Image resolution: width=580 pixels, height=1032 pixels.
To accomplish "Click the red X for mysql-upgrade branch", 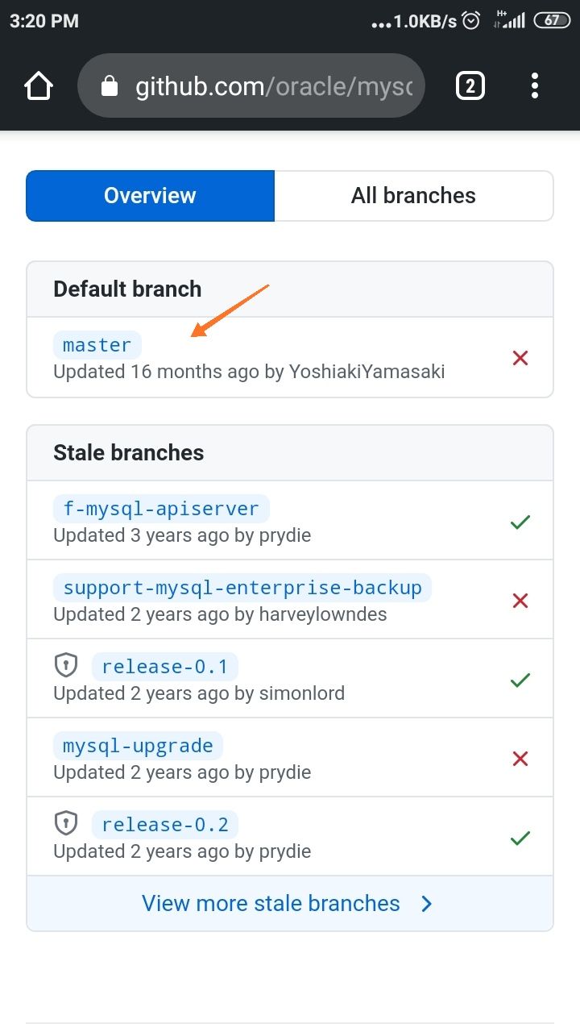I will tap(520, 758).
